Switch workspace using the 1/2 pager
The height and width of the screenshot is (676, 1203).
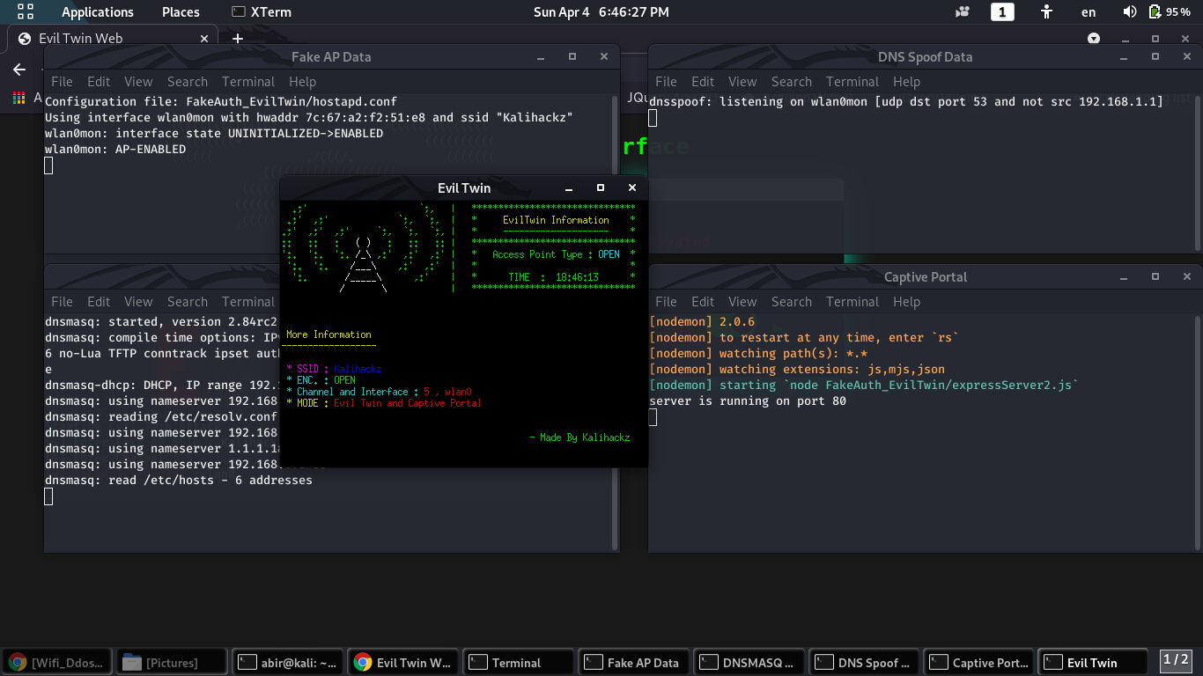point(1176,659)
